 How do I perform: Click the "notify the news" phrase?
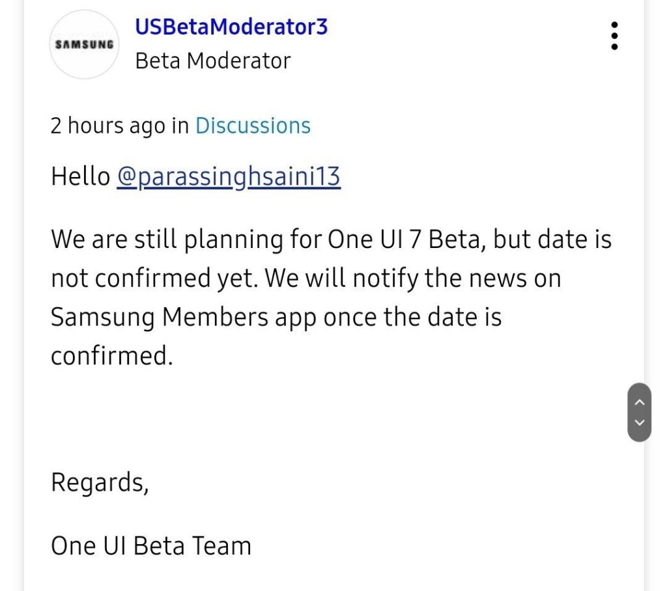point(448,279)
